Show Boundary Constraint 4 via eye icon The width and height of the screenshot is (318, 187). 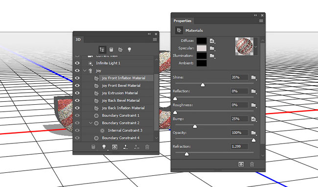(x=77, y=138)
